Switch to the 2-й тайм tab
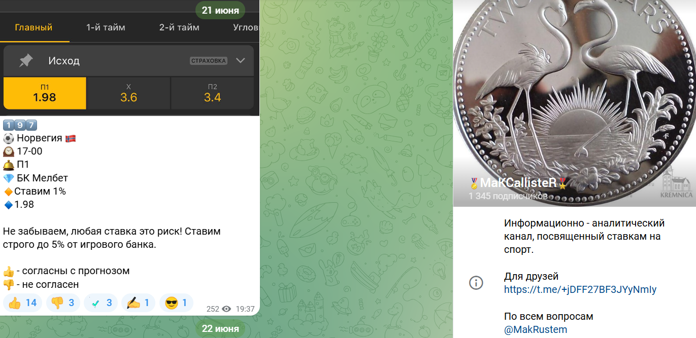 point(179,27)
